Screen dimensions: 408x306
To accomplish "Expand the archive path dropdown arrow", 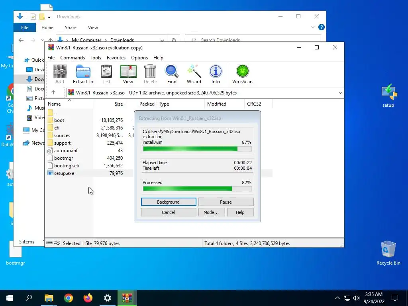I will click(x=340, y=92).
